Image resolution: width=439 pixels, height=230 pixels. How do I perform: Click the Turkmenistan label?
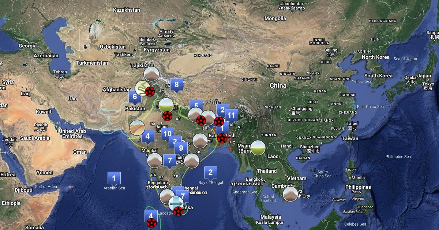click(93, 63)
